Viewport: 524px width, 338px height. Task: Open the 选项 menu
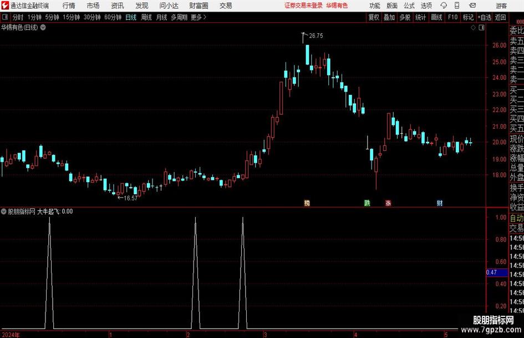pyautogui.click(x=426, y=6)
